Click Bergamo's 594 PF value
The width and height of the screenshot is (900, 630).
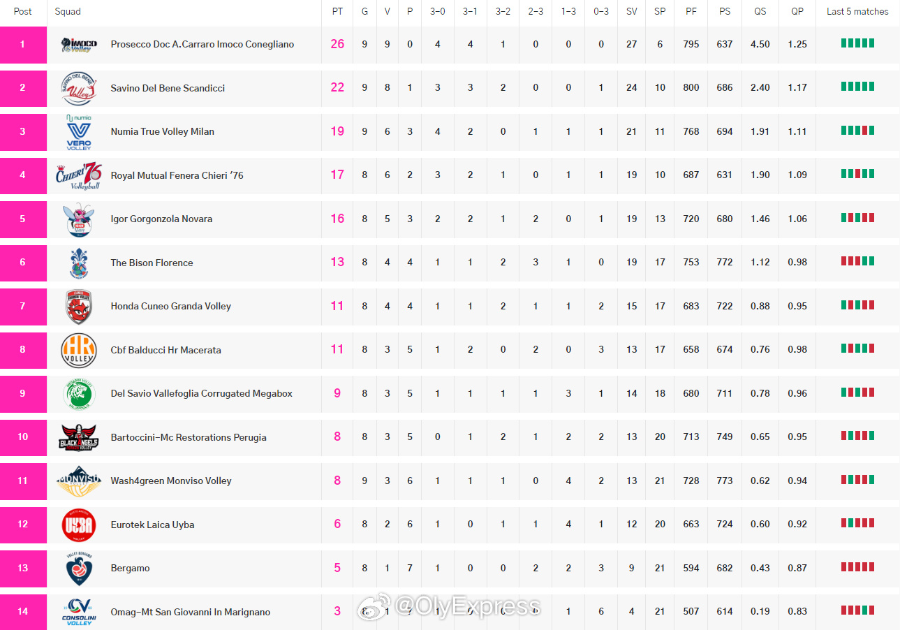coord(691,568)
